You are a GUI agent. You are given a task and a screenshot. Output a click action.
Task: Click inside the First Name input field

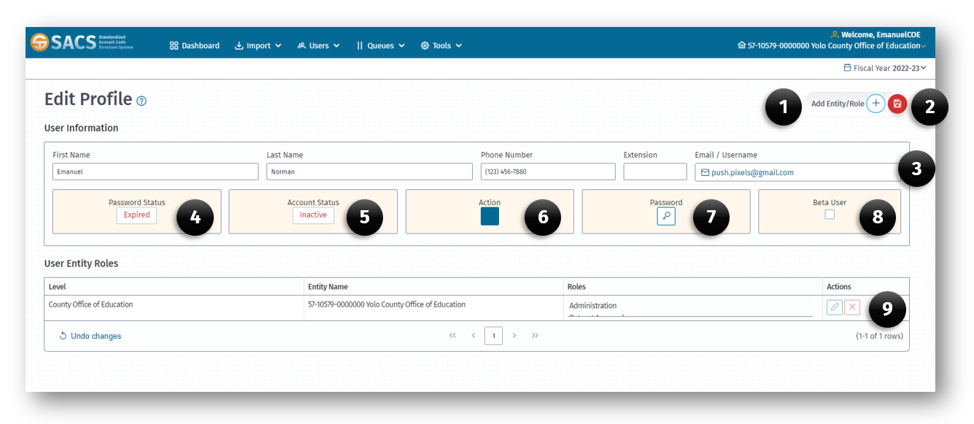click(155, 171)
